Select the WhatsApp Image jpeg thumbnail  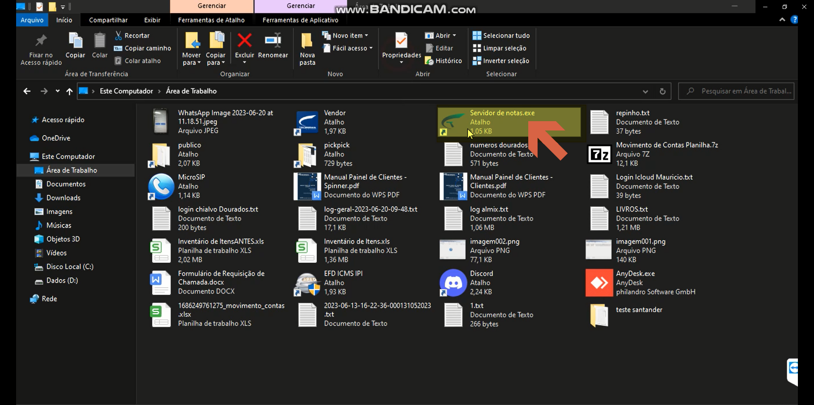point(161,121)
